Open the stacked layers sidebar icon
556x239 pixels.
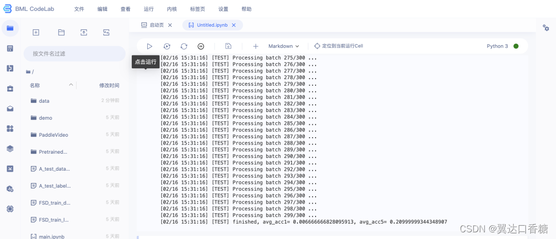[10, 149]
